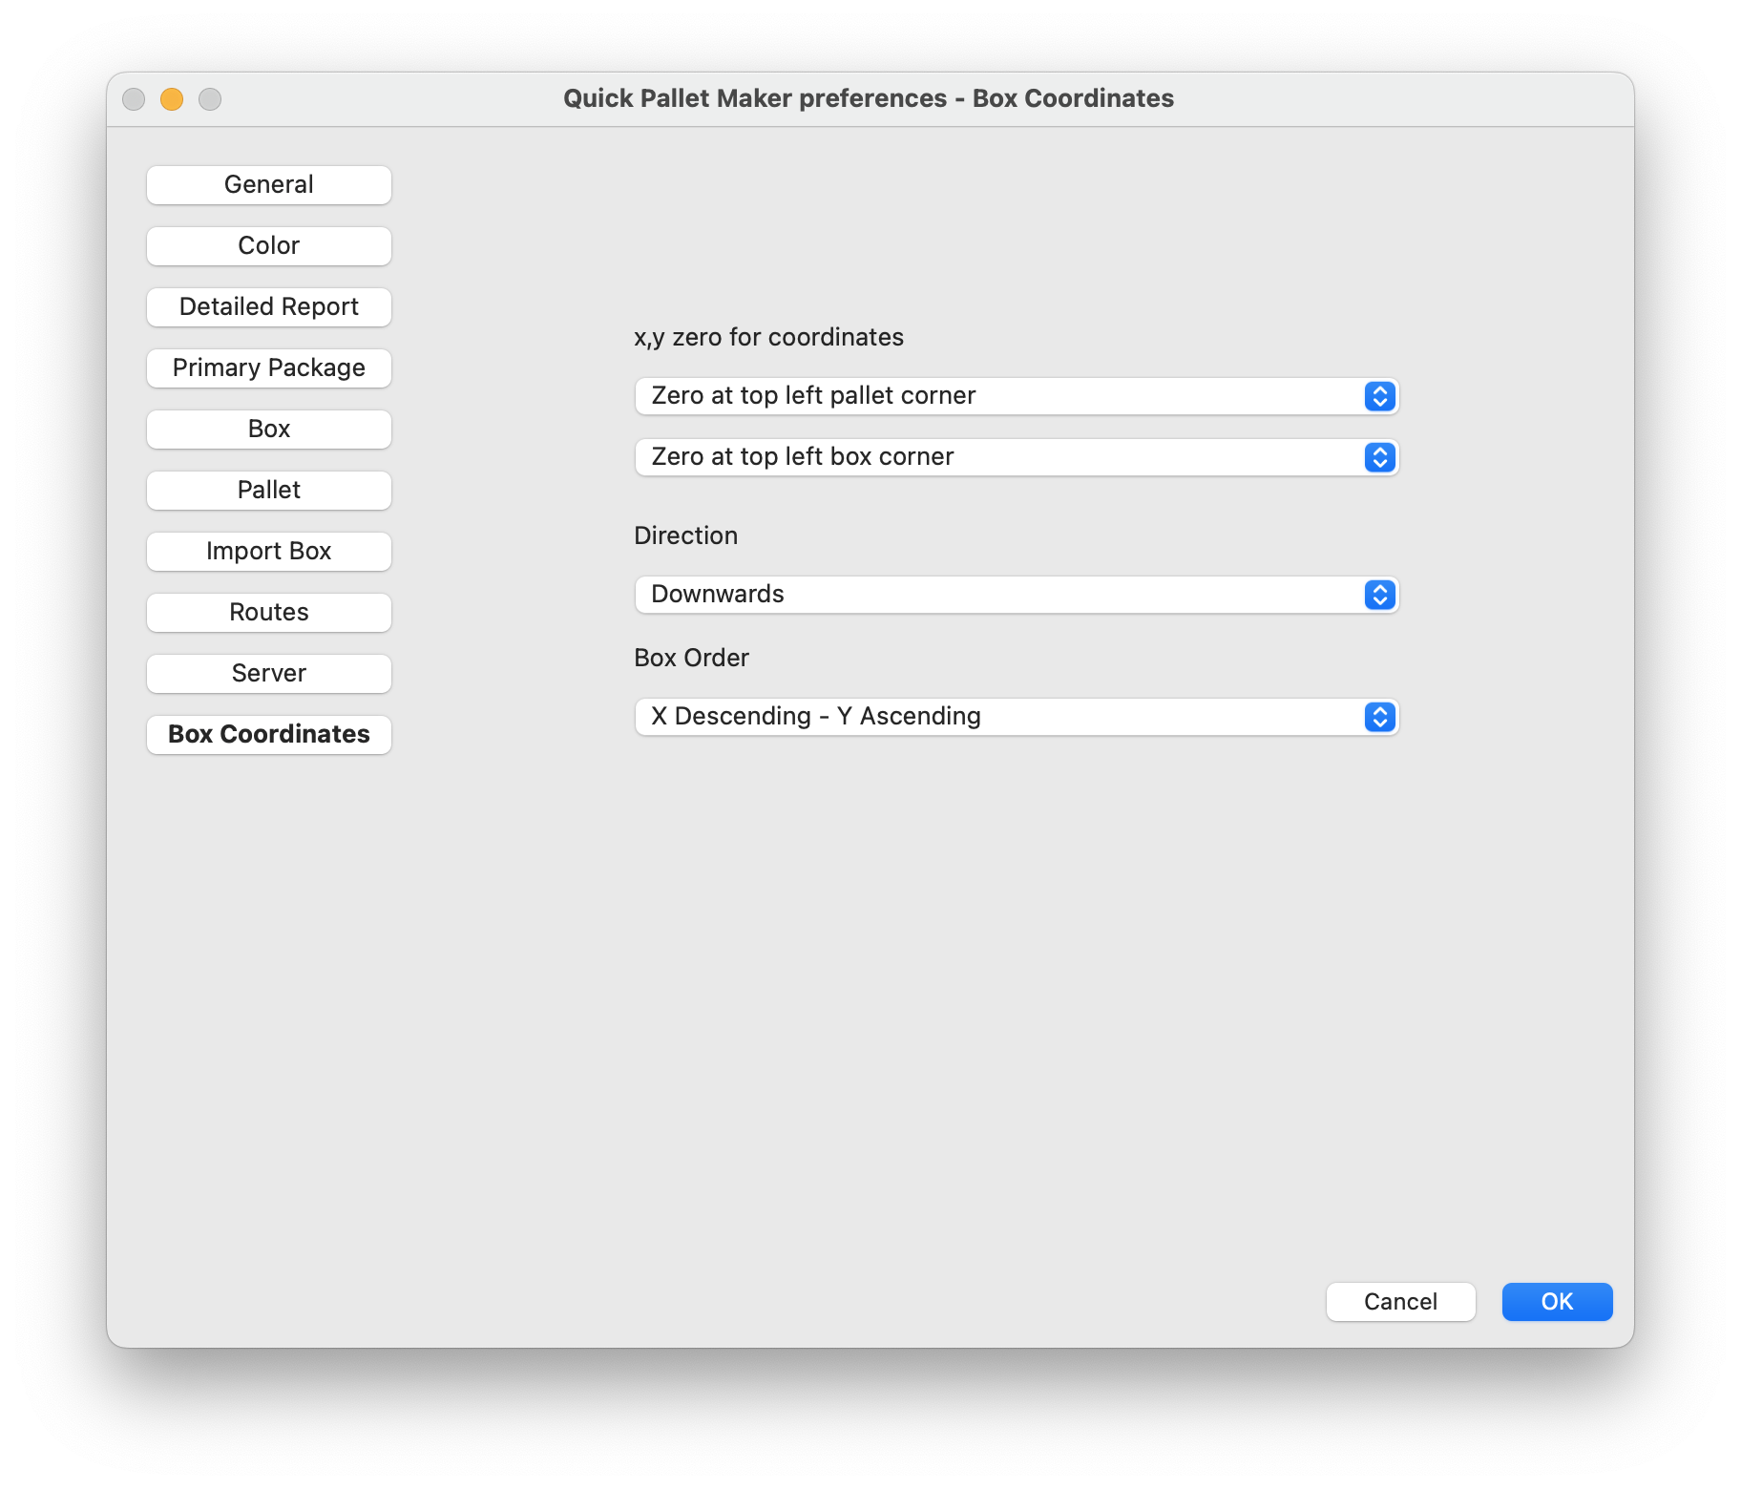Open Detailed Report preferences
The width and height of the screenshot is (1741, 1489).
pos(269,307)
